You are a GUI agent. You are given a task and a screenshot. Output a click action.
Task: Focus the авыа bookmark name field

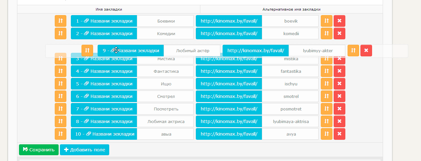coord(165,134)
